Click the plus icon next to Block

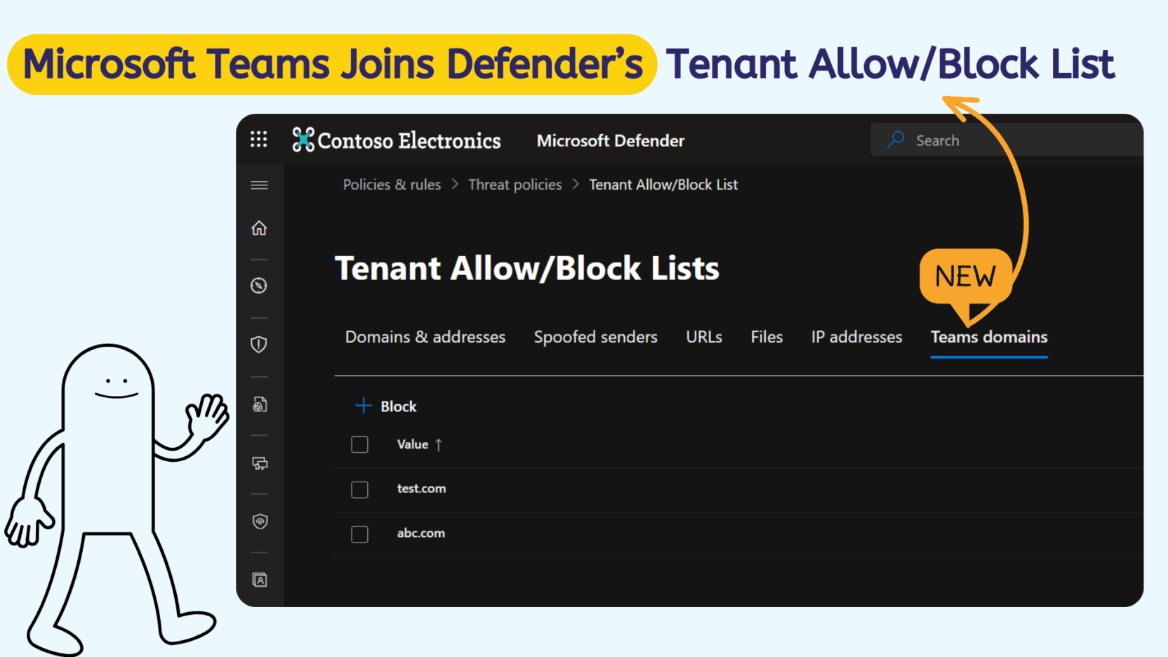(363, 406)
